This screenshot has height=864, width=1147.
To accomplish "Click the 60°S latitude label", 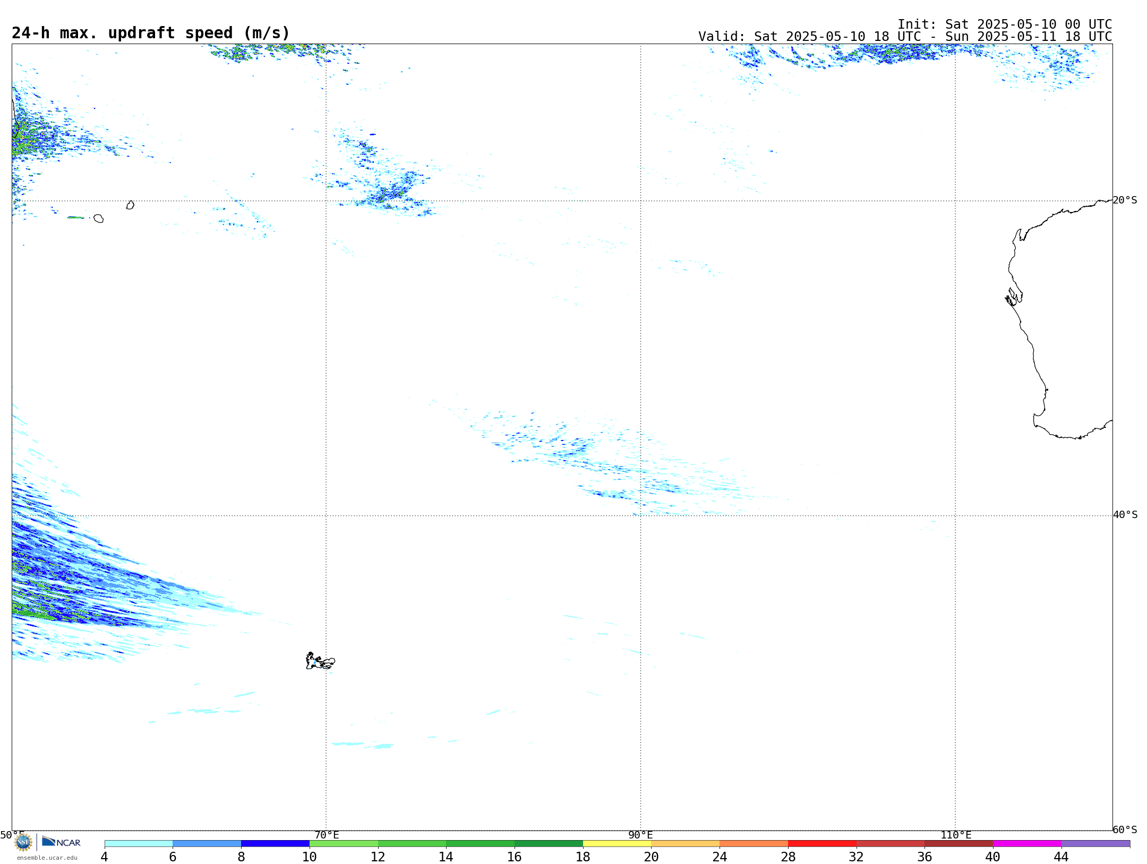I will pos(1125,829).
